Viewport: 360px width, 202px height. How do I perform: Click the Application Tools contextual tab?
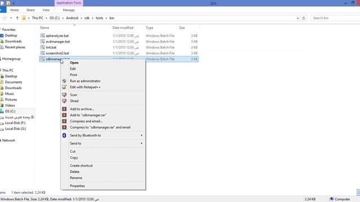[69, 3]
